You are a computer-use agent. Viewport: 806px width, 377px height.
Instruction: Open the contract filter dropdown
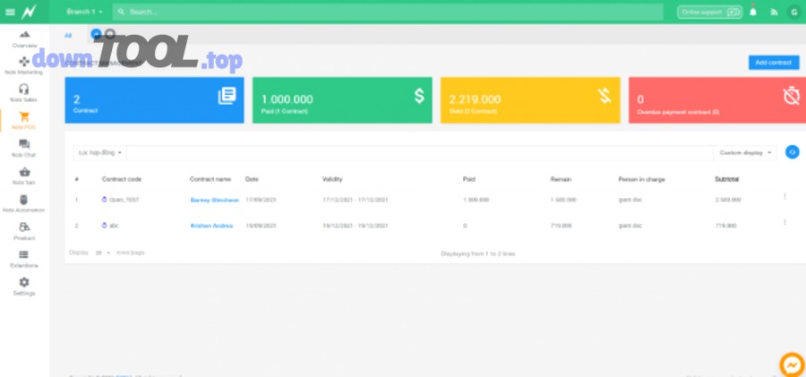(100, 152)
